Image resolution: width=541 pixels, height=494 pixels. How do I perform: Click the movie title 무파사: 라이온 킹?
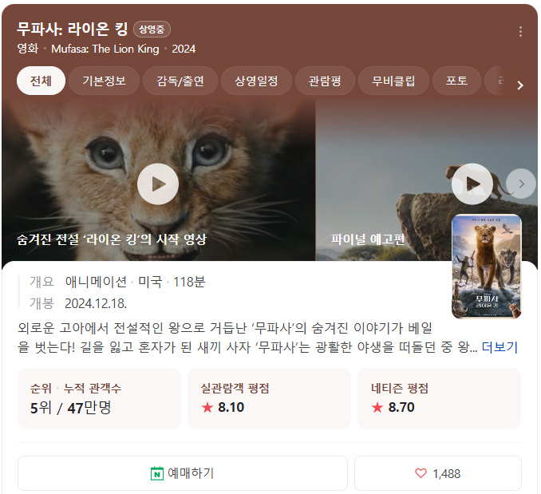click(x=73, y=29)
